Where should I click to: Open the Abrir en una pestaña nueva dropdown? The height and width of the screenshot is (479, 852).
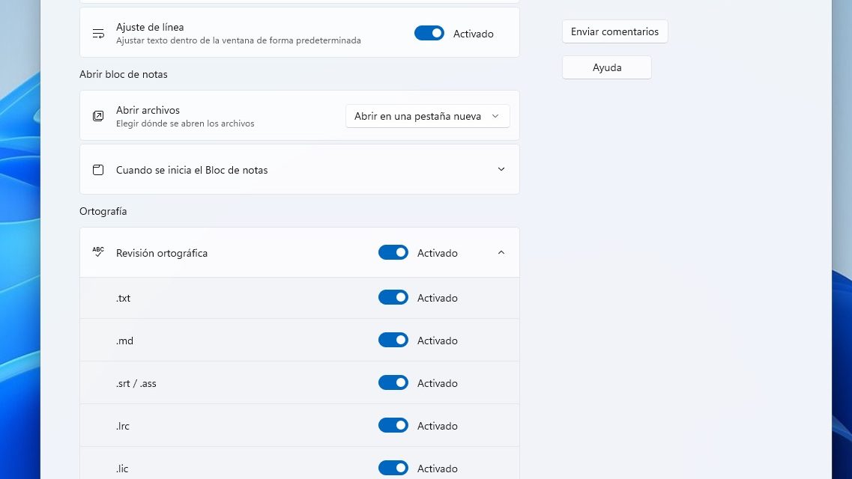[428, 116]
